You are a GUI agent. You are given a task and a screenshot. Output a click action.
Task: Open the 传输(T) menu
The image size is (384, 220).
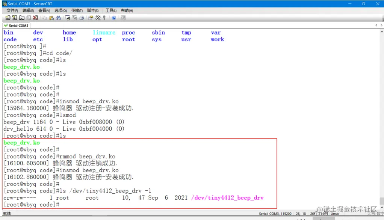click(76, 11)
